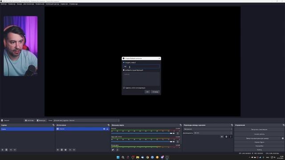Open the Сервис menu
The height and width of the screenshot is (160, 285).
click(x=64, y=4)
